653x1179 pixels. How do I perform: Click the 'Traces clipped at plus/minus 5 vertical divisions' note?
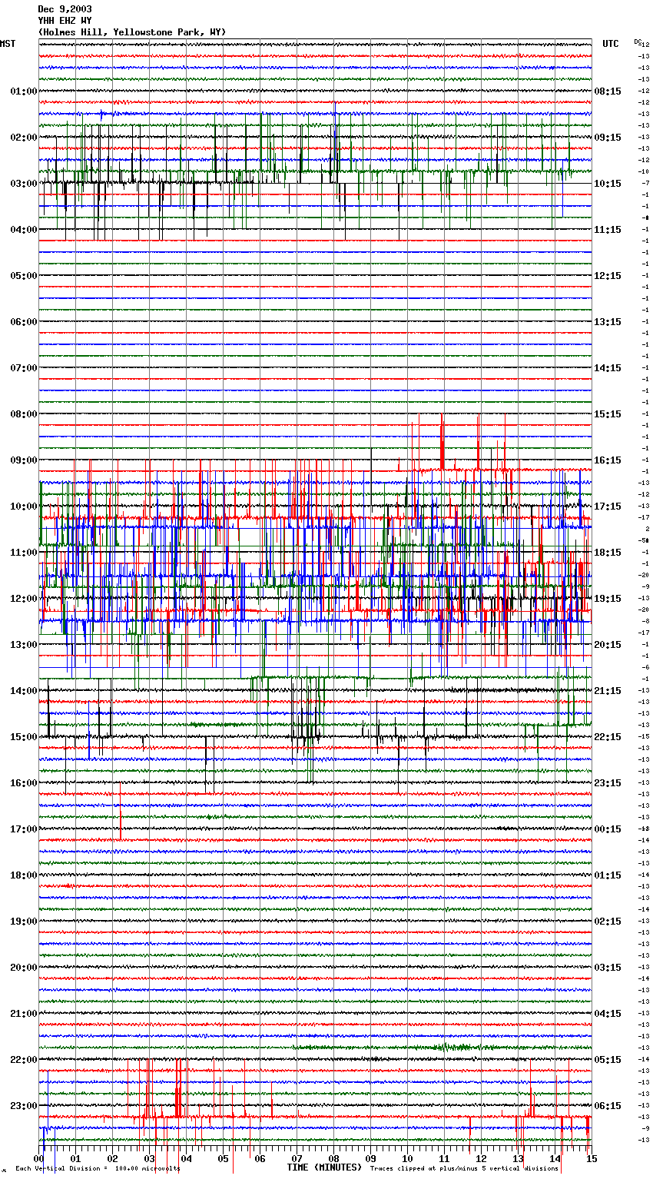pos(464,1169)
